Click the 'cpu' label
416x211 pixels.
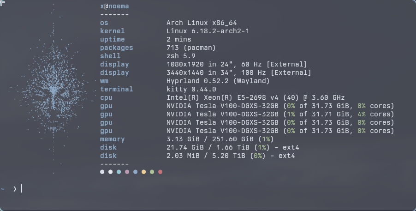point(106,98)
